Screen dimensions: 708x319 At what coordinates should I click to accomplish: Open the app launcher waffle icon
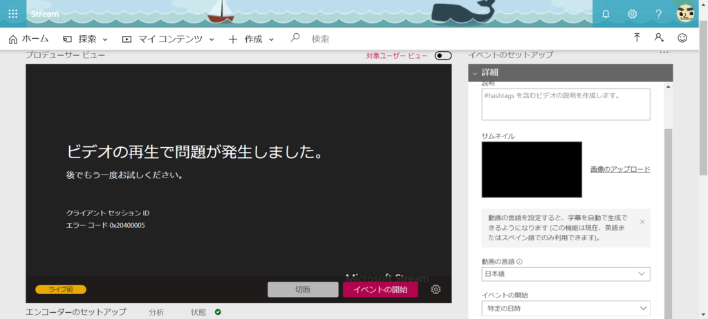13,14
